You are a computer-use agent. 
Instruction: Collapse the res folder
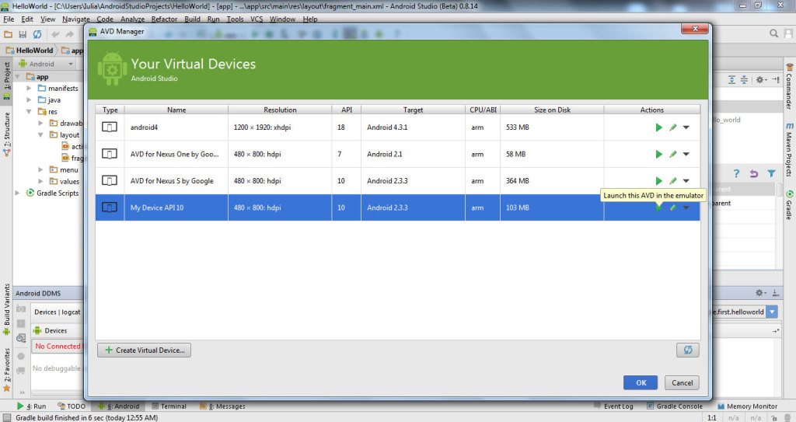tap(29, 112)
